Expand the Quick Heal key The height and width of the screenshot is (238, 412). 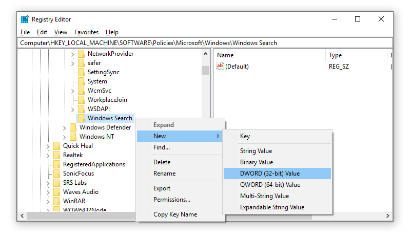pyautogui.click(x=48, y=146)
